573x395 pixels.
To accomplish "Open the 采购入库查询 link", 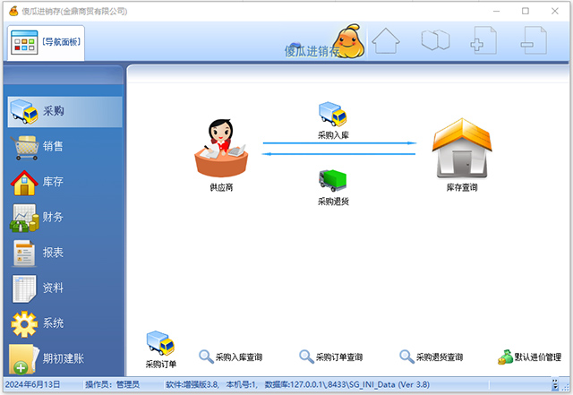I will [239, 357].
